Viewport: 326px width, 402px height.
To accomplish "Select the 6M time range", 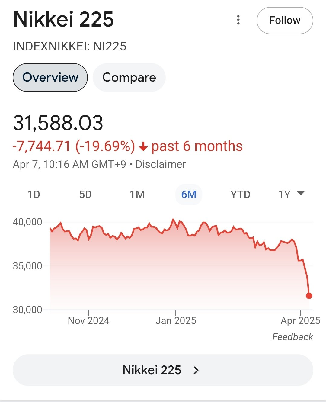I will pos(189,195).
